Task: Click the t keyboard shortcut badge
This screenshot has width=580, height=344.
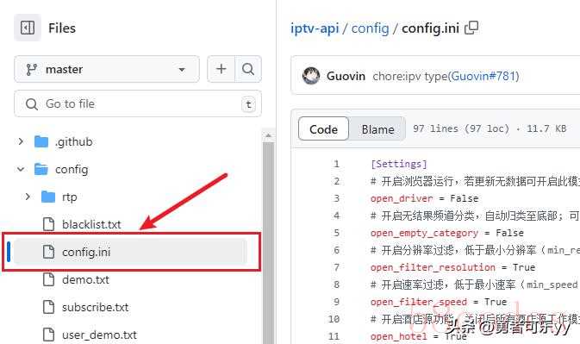Action: [248, 104]
